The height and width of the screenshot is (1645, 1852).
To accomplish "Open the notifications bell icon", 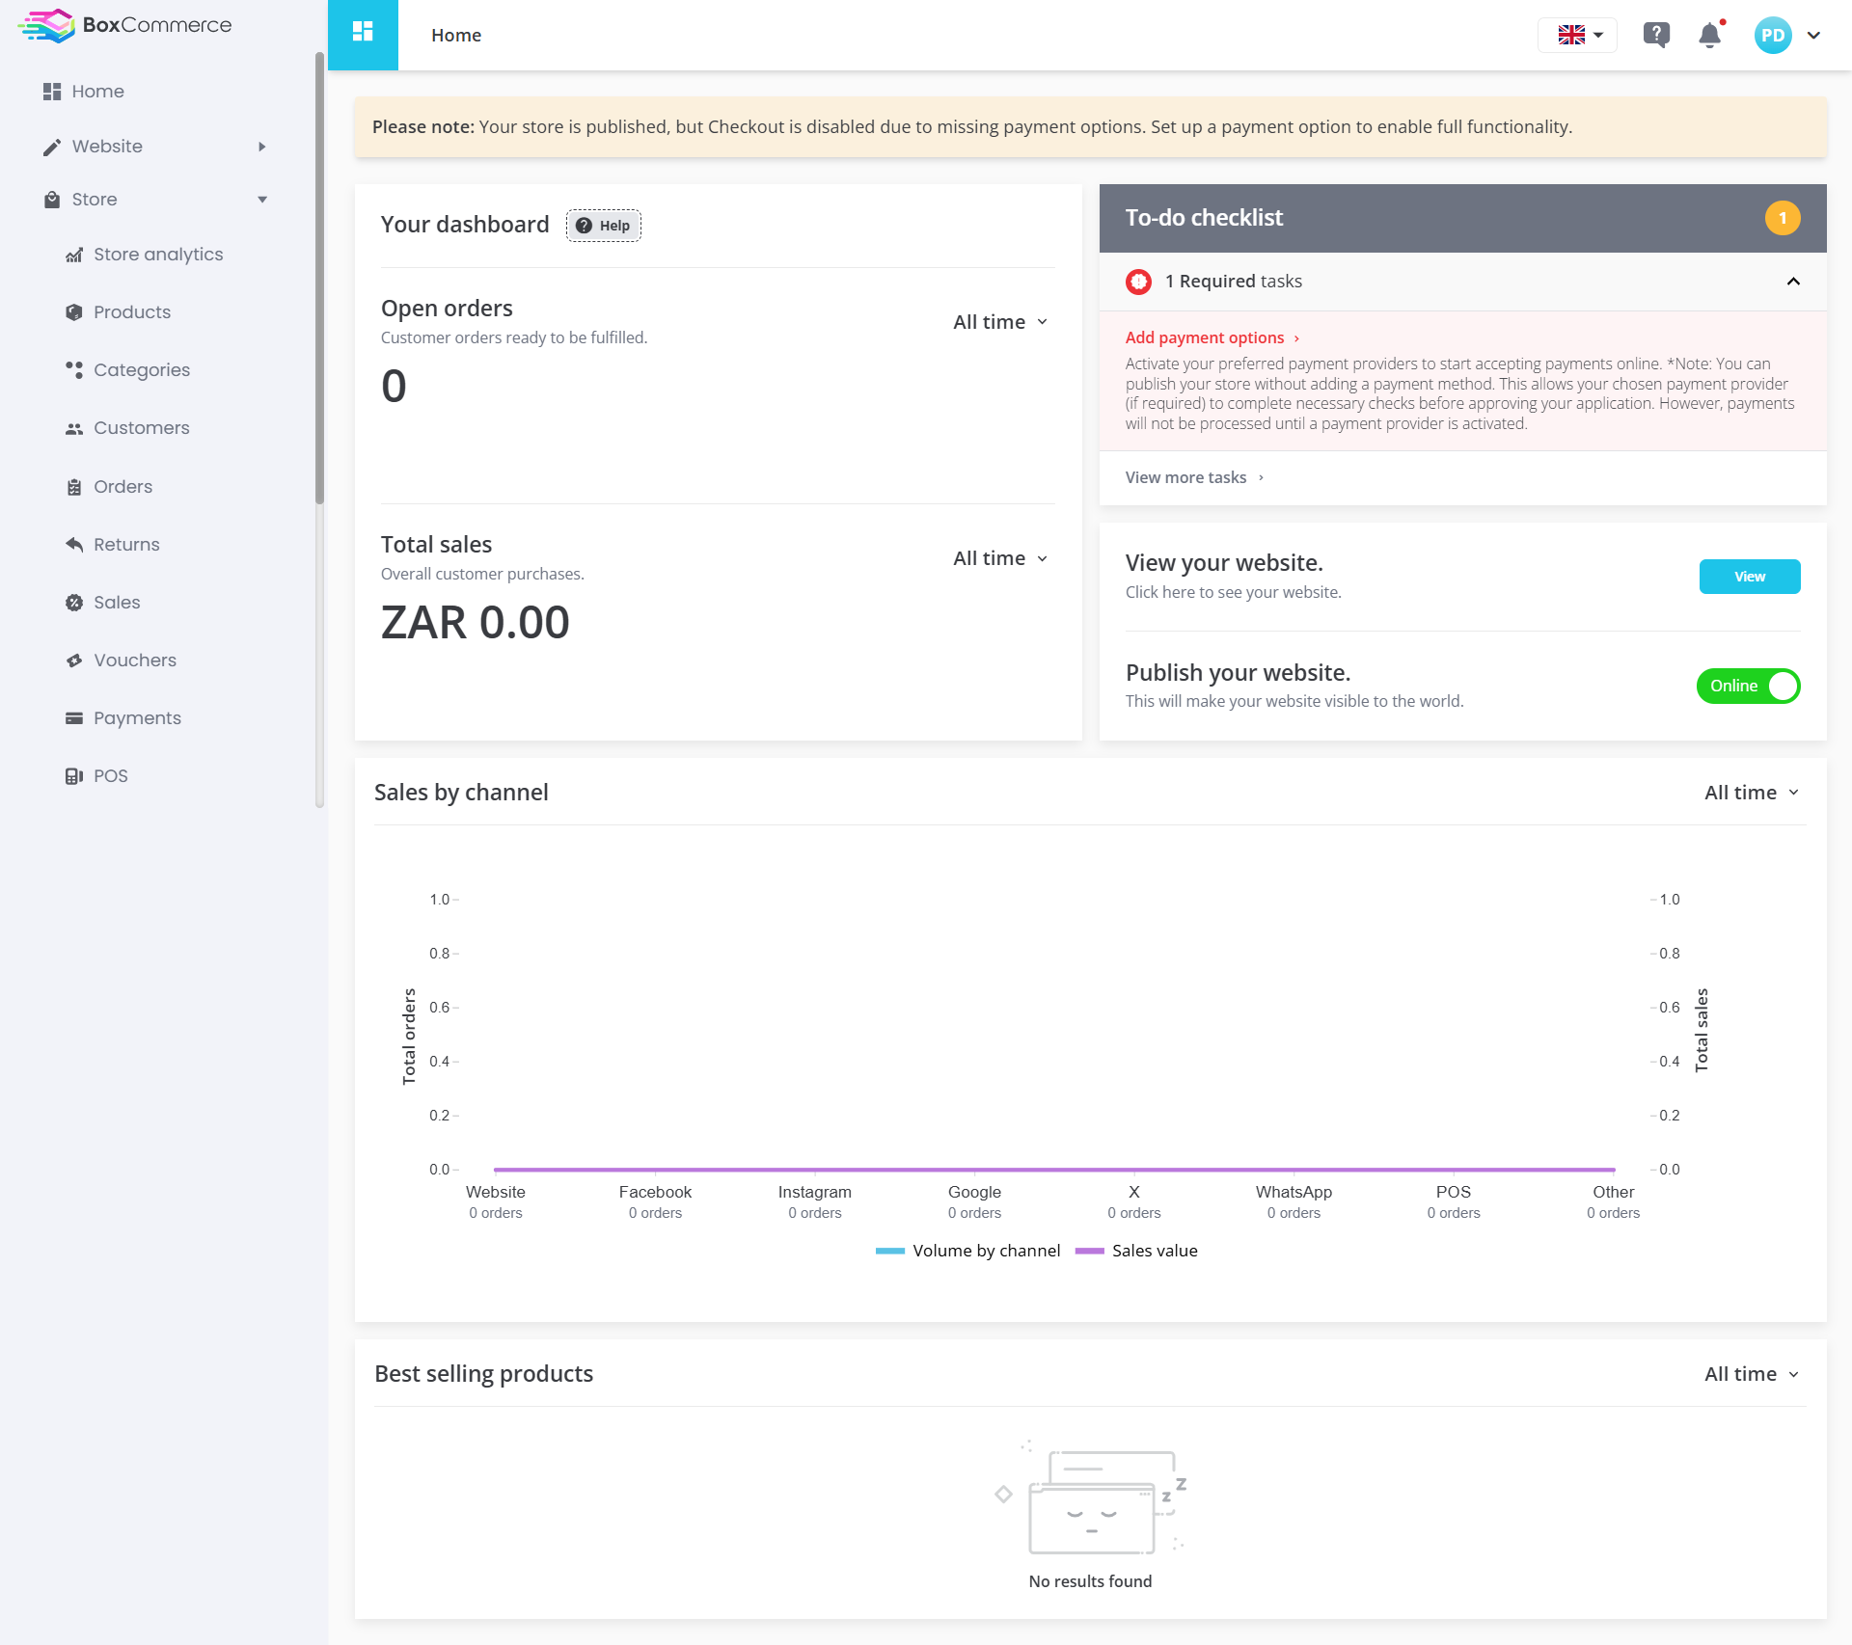I will click(1709, 36).
